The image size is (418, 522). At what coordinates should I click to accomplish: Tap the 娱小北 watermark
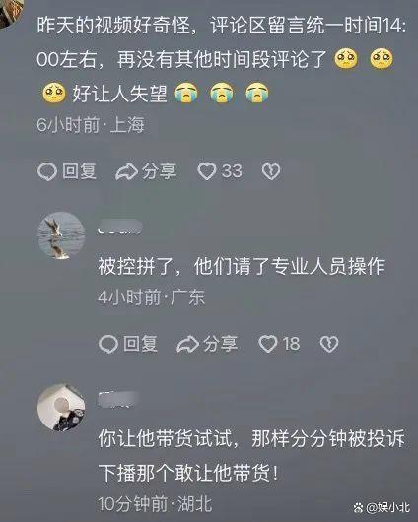click(382, 507)
